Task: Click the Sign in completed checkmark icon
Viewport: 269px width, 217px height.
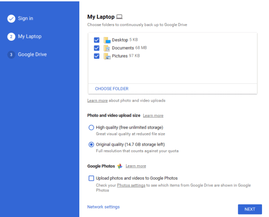Action: click(x=11, y=19)
